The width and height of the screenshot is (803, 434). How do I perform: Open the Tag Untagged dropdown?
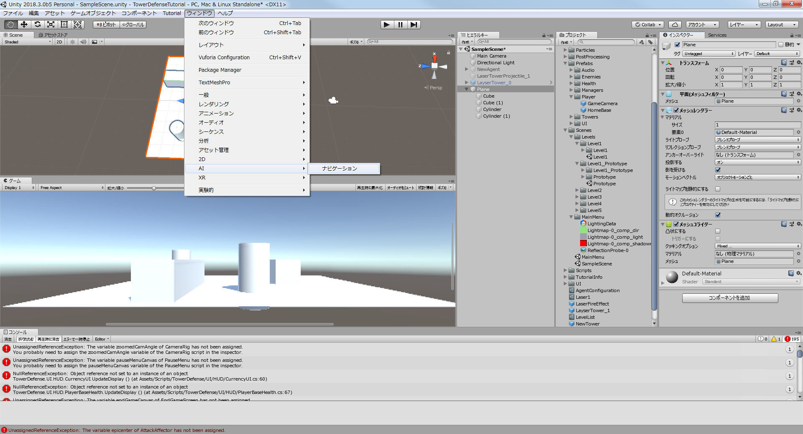click(709, 54)
